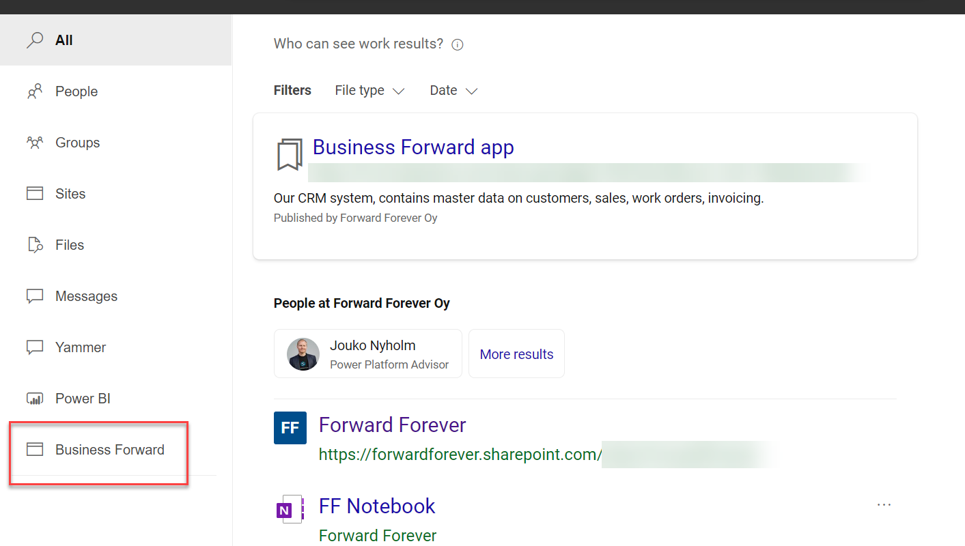Viewport: 965px width, 546px height.
Task: Click More results button for people
Action: pyautogui.click(x=516, y=354)
